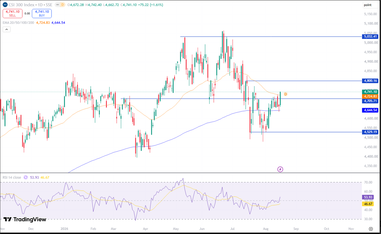Image resolution: width=381 pixels, height=234 pixels.
Task: Click the 4,705.71 price label on the axis
Action: [x=370, y=101]
